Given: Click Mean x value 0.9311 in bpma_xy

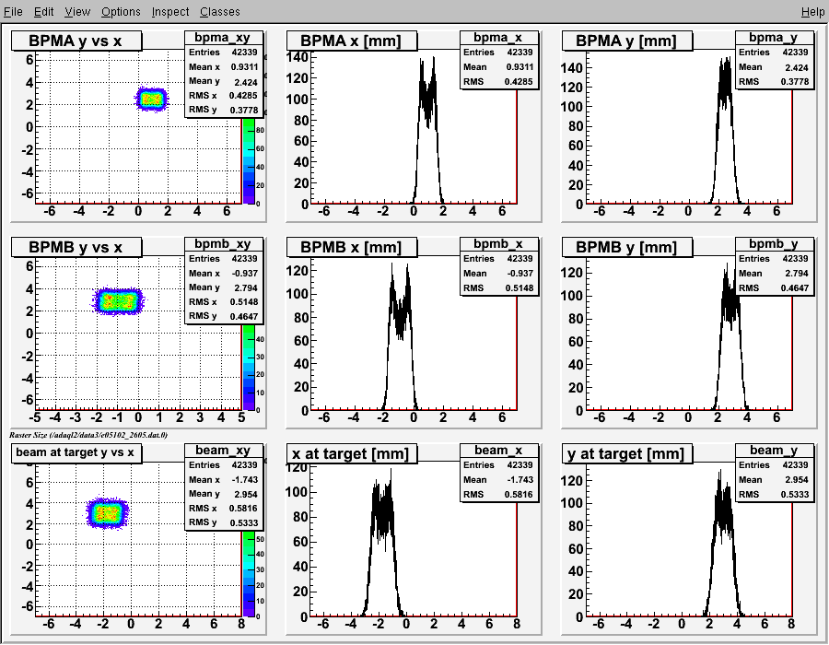Looking at the screenshot, I should tap(244, 67).
